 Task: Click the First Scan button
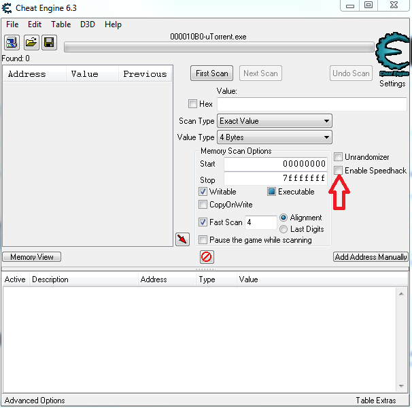pyautogui.click(x=212, y=73)
